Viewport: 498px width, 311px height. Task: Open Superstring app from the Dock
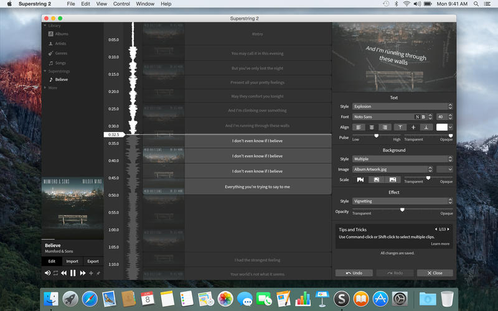pos(341,299)
